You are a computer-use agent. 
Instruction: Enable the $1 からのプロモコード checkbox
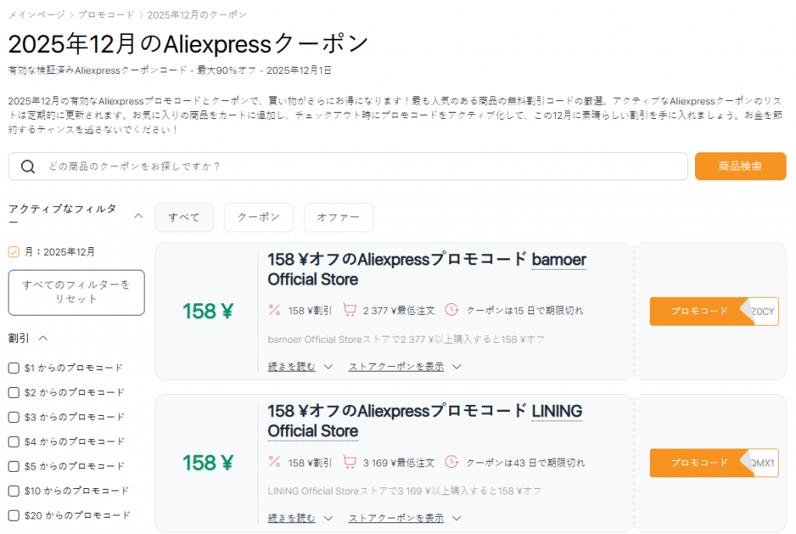(12, 368)
